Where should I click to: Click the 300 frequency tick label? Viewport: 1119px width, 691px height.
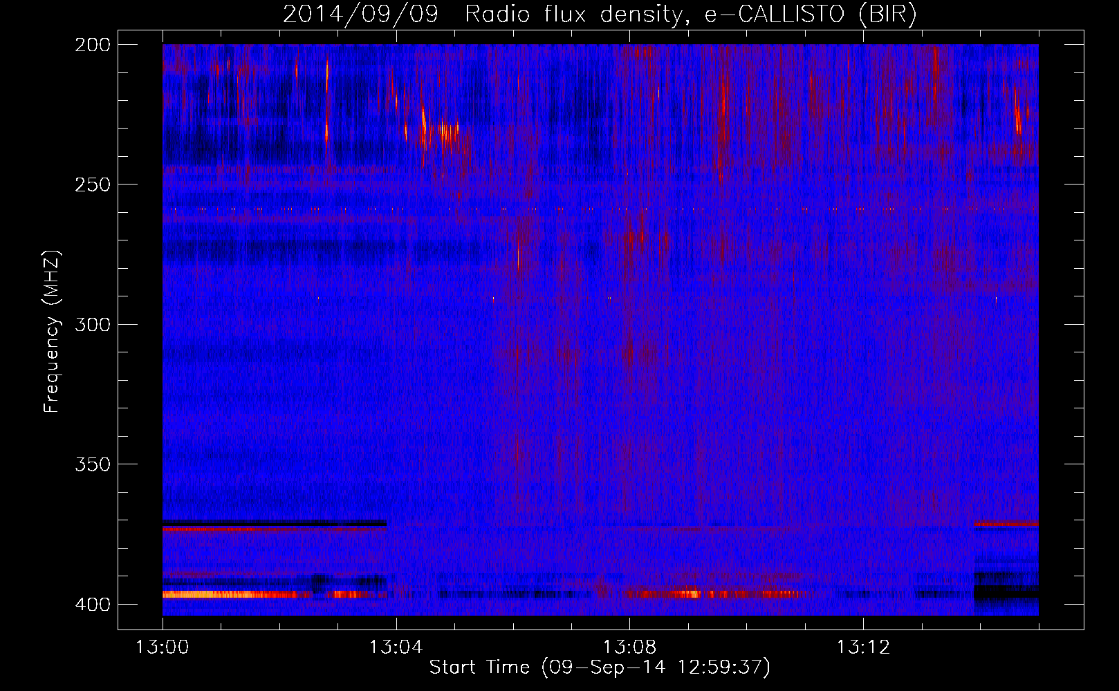click(93, 324)
